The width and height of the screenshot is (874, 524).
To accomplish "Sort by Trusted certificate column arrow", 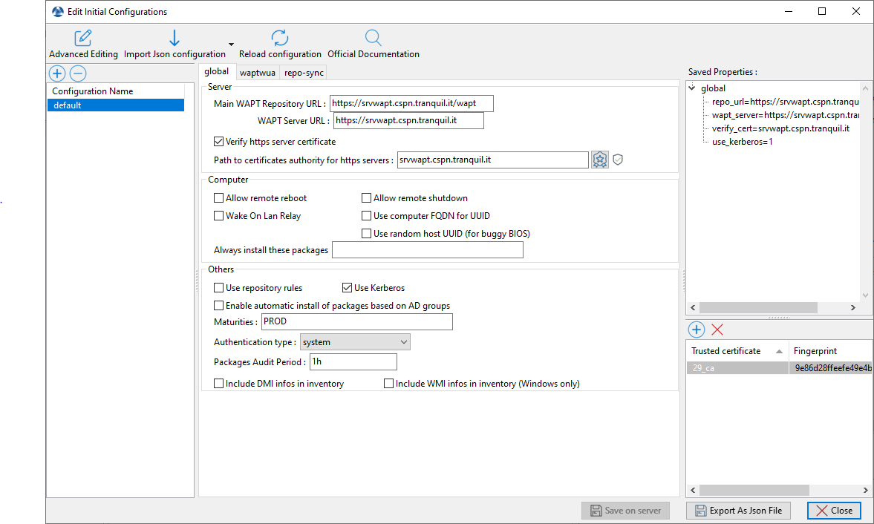I will 779,351.
